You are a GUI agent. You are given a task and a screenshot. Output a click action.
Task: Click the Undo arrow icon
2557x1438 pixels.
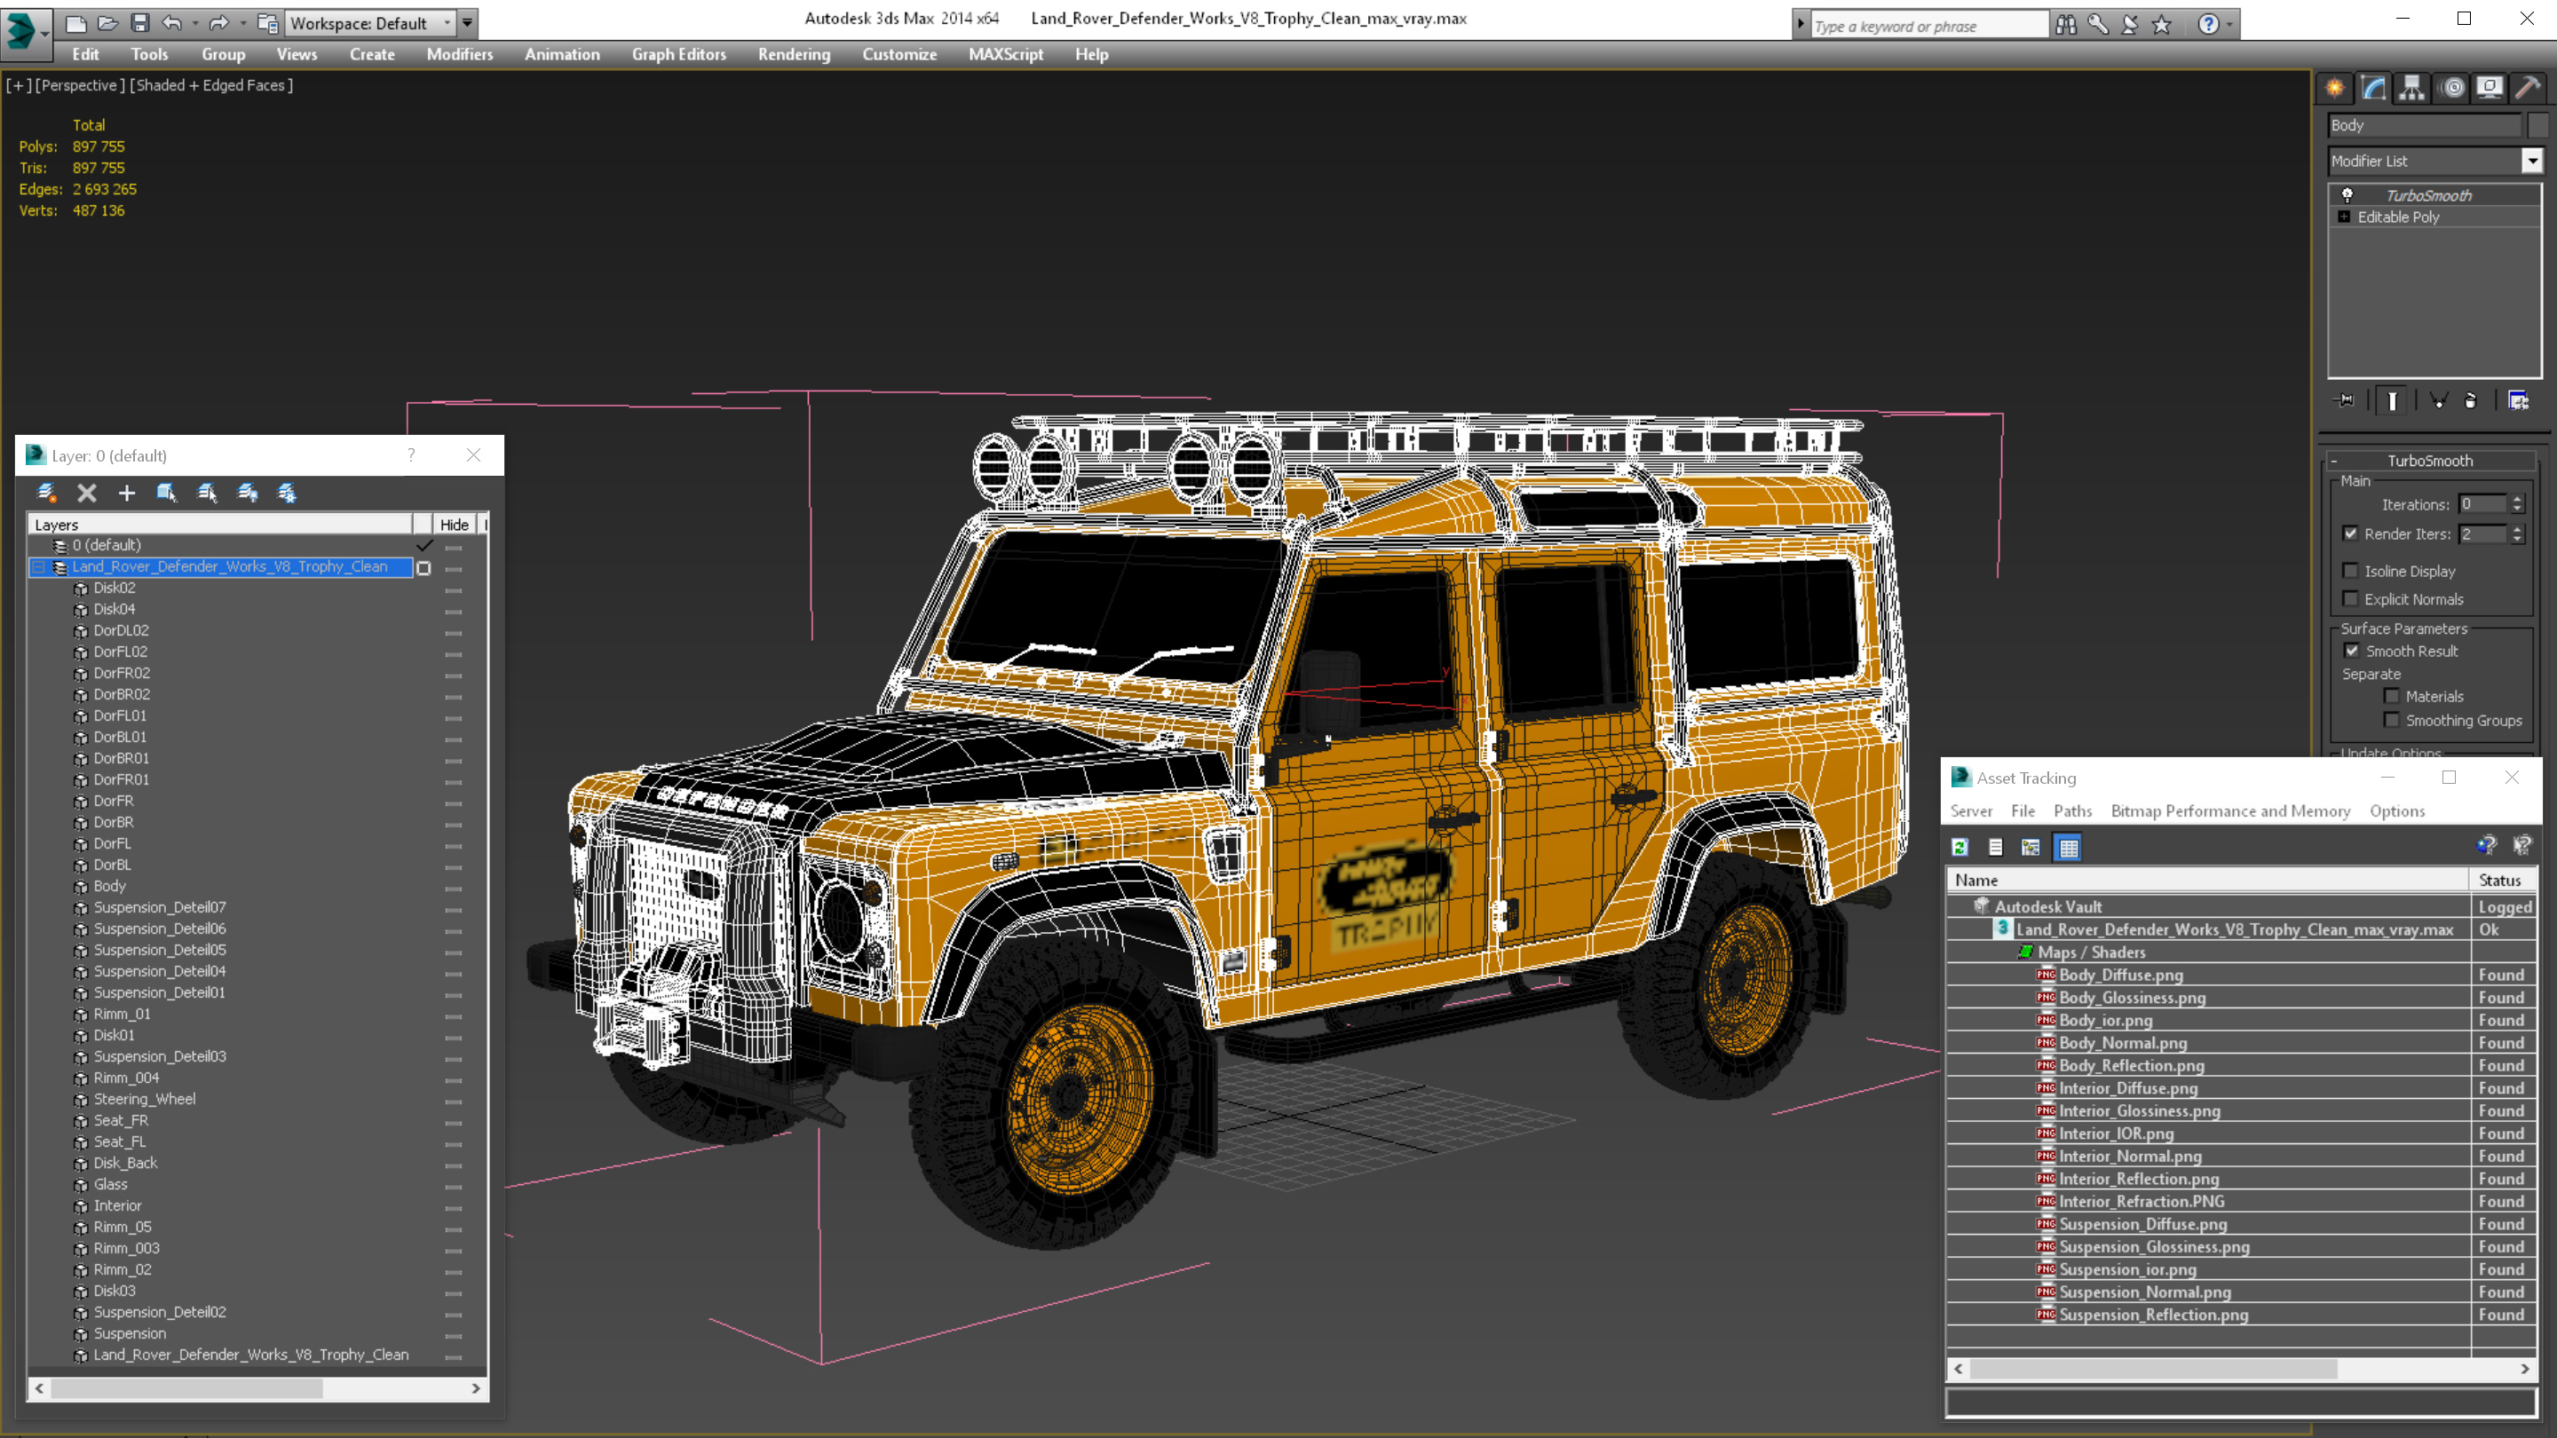click(171, 23)
